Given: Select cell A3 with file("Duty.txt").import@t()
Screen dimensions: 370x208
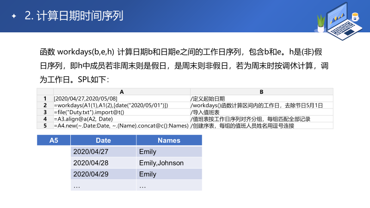Looking at the screenshot, I should (122, 112).
